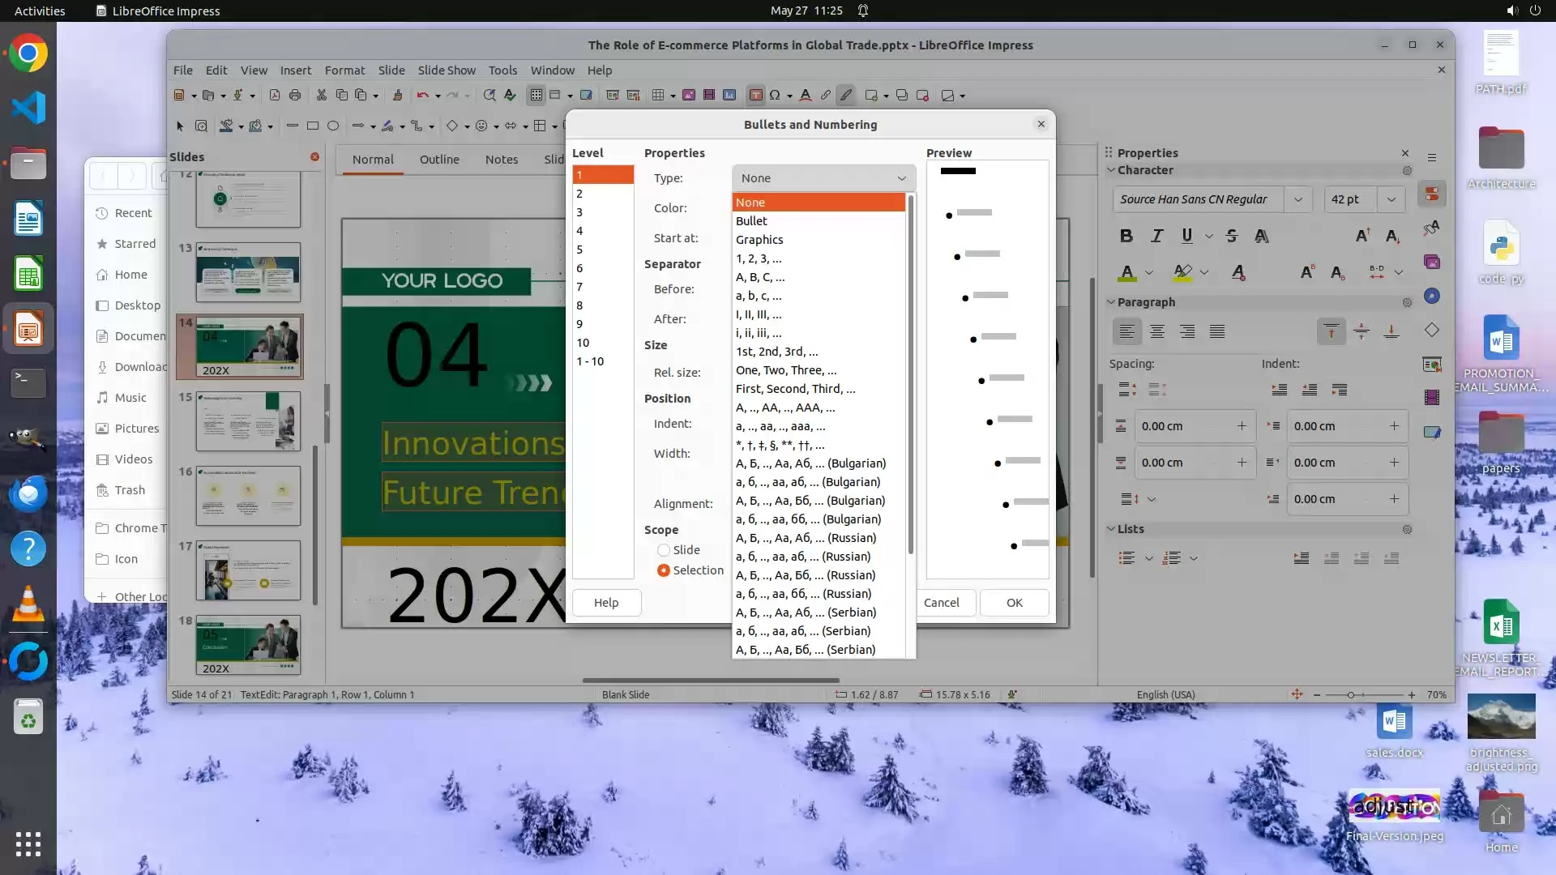Select the Slide scope radio button
The height and width of the screenshot is (875, 1556).
pyautogui.click(x=664, y=550)
